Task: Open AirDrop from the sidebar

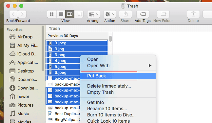Action: coord(21,37)
